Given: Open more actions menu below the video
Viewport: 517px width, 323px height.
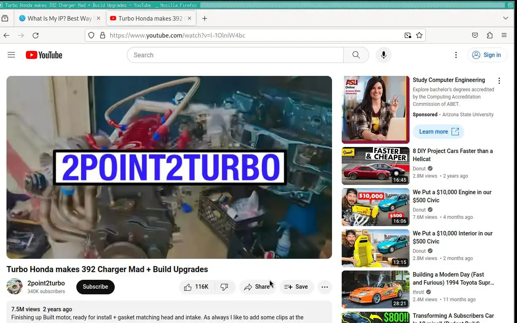Looking at the screenshot, I should coord(325,287).
